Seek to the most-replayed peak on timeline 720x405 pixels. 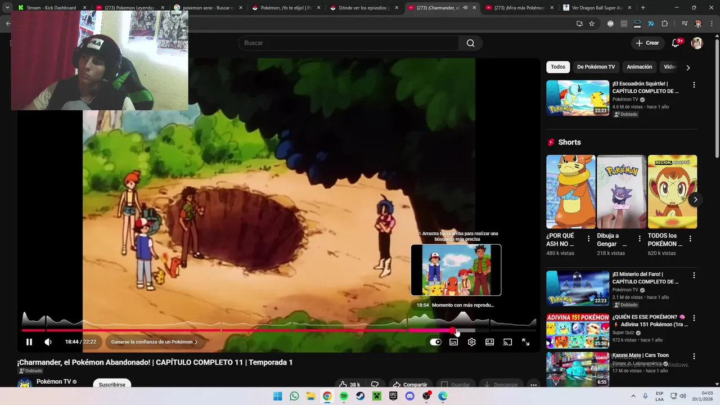click(x=462, y=318)
